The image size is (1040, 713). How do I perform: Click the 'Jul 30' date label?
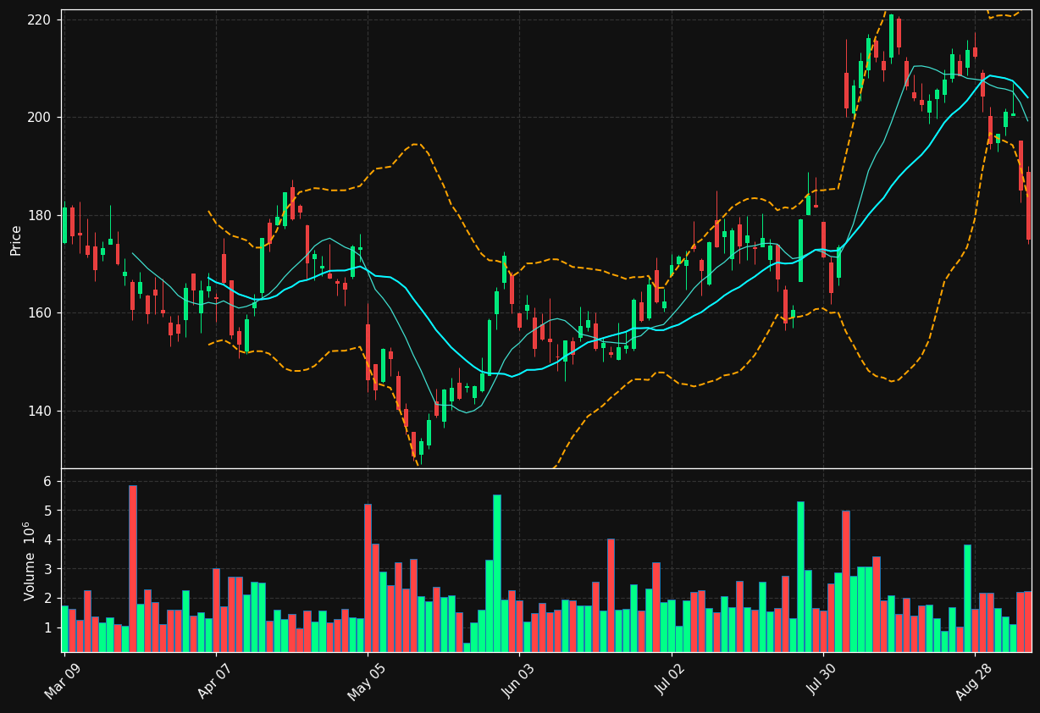[x=821, y=680]
